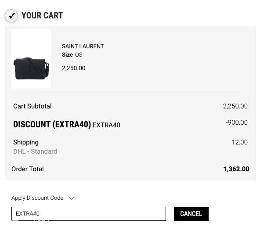Click the DHL - Standard shipping method
The height and width of the screenshot is (227, 260).
point(35,151)
